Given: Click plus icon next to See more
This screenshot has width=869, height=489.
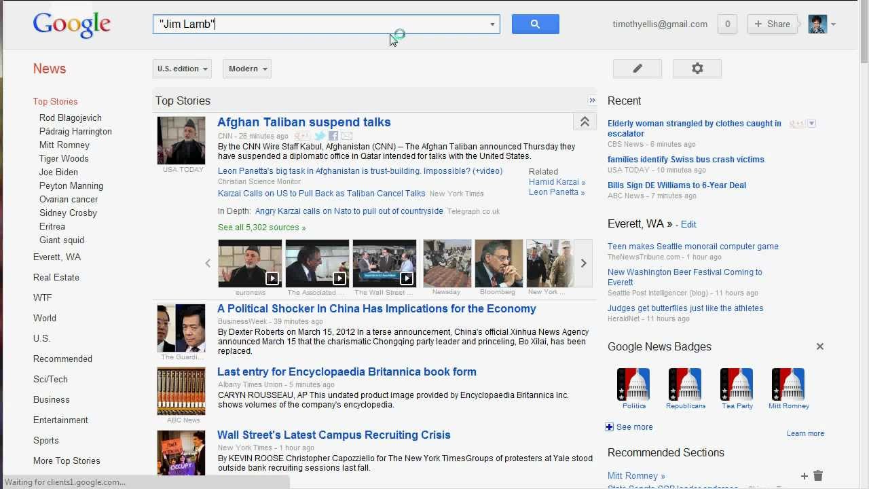Looking at the screenshot, I should click(610, 427).
